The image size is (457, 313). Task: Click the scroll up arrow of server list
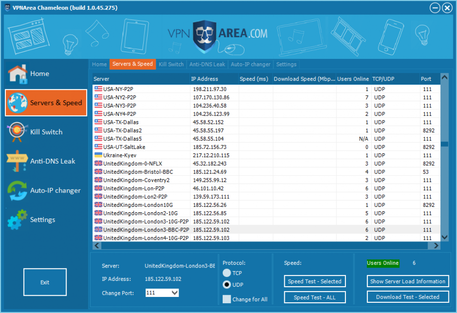click(x=445, y=78)
